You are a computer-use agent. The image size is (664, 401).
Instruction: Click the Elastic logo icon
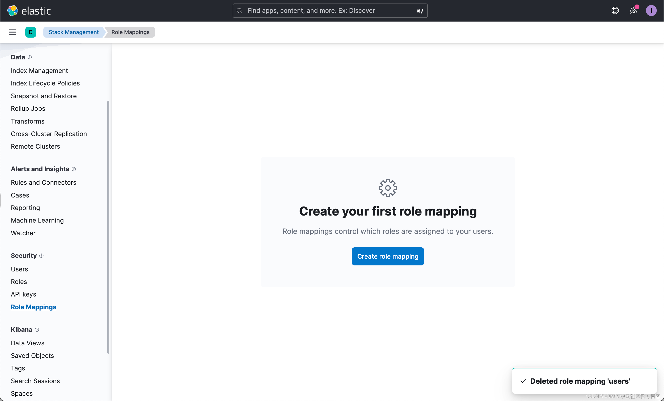[12, 11]
